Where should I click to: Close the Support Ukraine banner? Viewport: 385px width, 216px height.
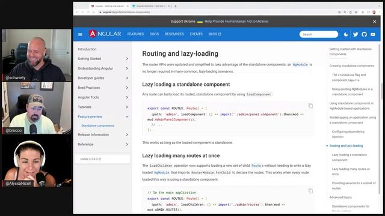click(374, 22)
